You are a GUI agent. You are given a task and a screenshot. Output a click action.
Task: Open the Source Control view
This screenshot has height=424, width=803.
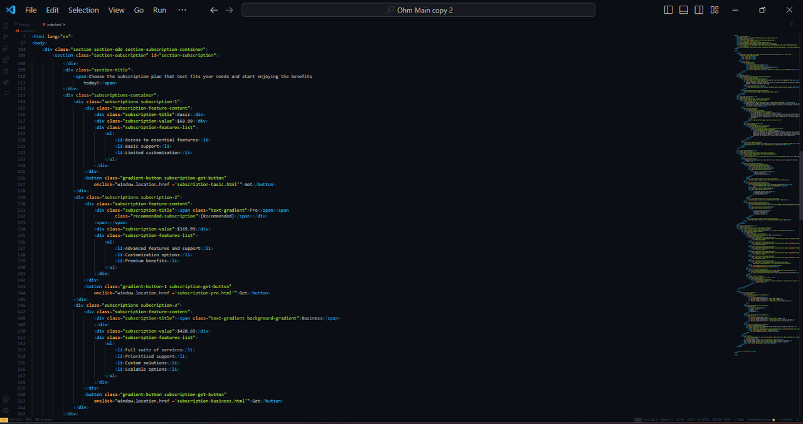6,37
